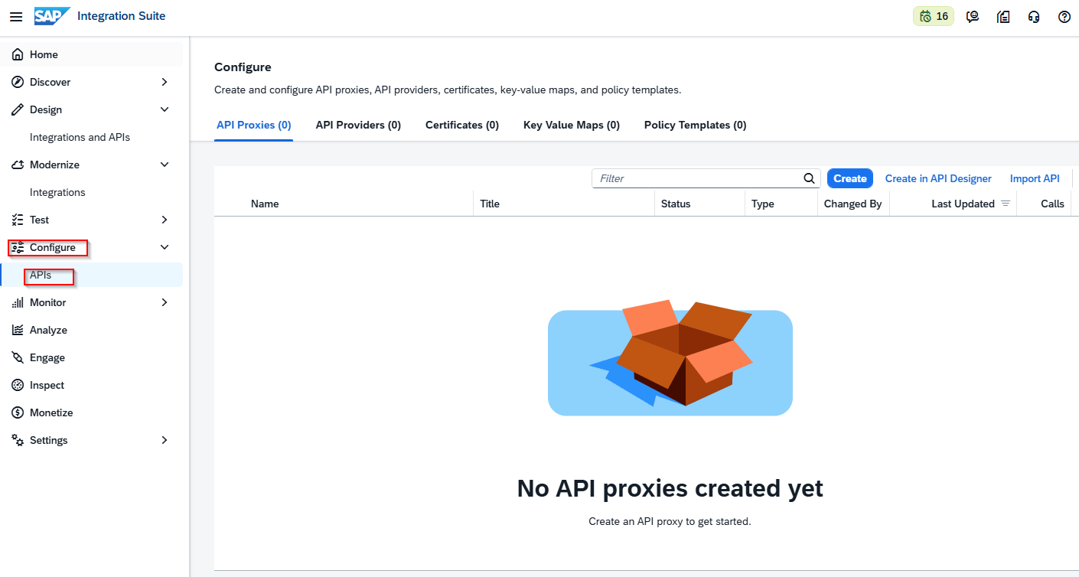This screenshot has width=1079, height=577.
Task: Click the Changed By column header
Action: pos(852,204)
